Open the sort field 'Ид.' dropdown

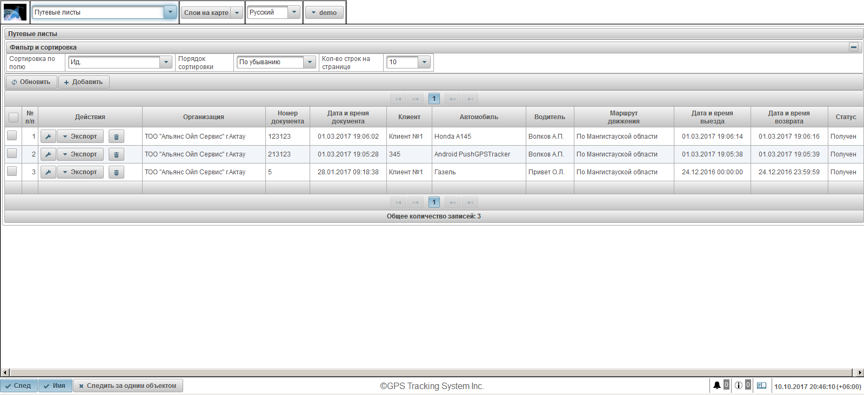pos(166,62)
